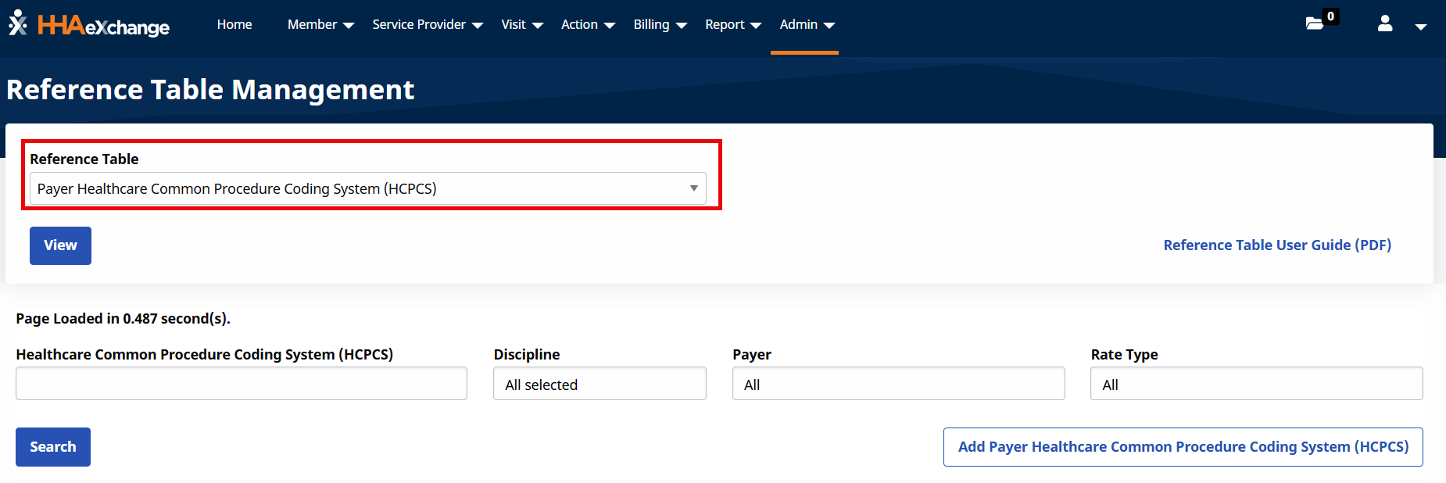The width and height of the screenshot is (1446, 483).
Task: Click the Add Payer HCPCS button
Action: click(x=1183, y=447)
